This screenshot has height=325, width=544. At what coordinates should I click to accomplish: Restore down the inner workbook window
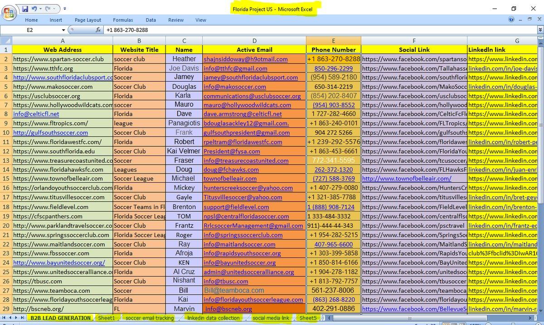coord(529,20)
